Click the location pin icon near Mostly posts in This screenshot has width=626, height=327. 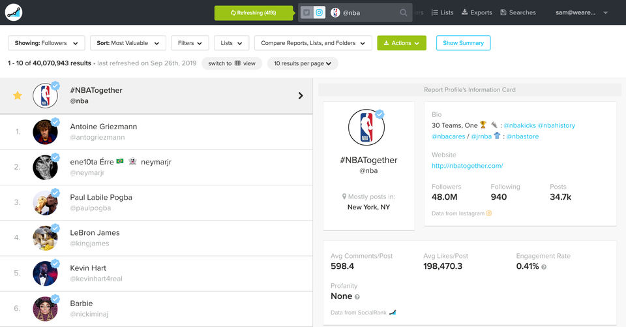pyautogui.click(x=344, y=196)
